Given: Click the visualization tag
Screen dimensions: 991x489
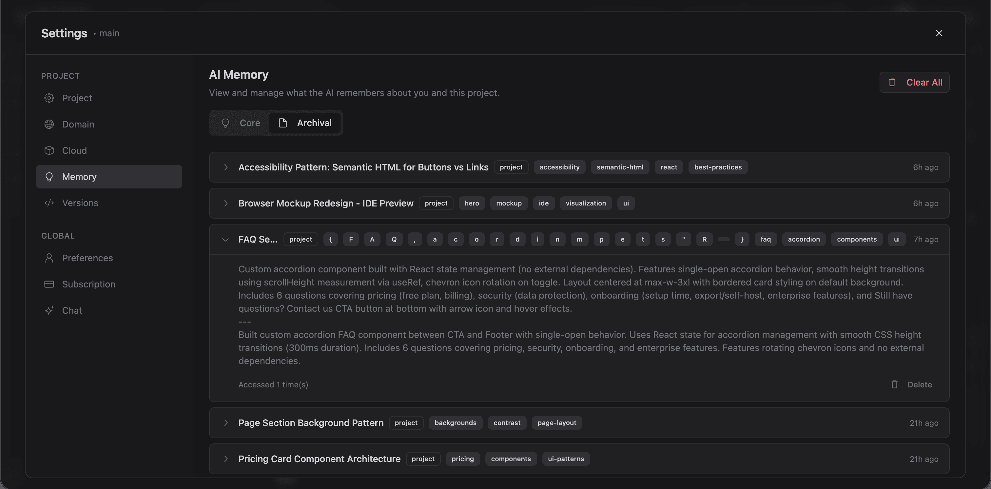Looking at the screenshot, I should click(586, 203).
